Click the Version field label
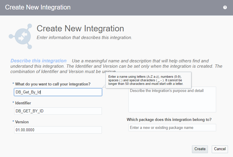Viewport: 233px width, 157px height. [x=22, y=122]
